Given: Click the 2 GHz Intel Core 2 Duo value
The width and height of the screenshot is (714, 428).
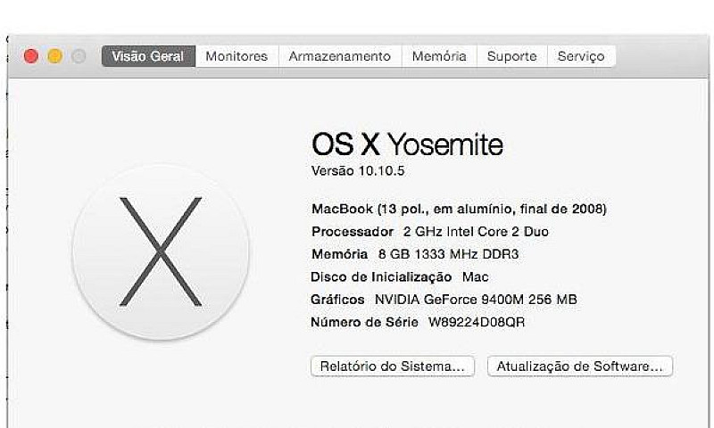Looking at the screenshot, I should [x=476, y=232].
